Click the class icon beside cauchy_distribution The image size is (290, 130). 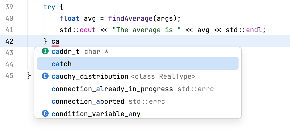[x=45, y=76]
